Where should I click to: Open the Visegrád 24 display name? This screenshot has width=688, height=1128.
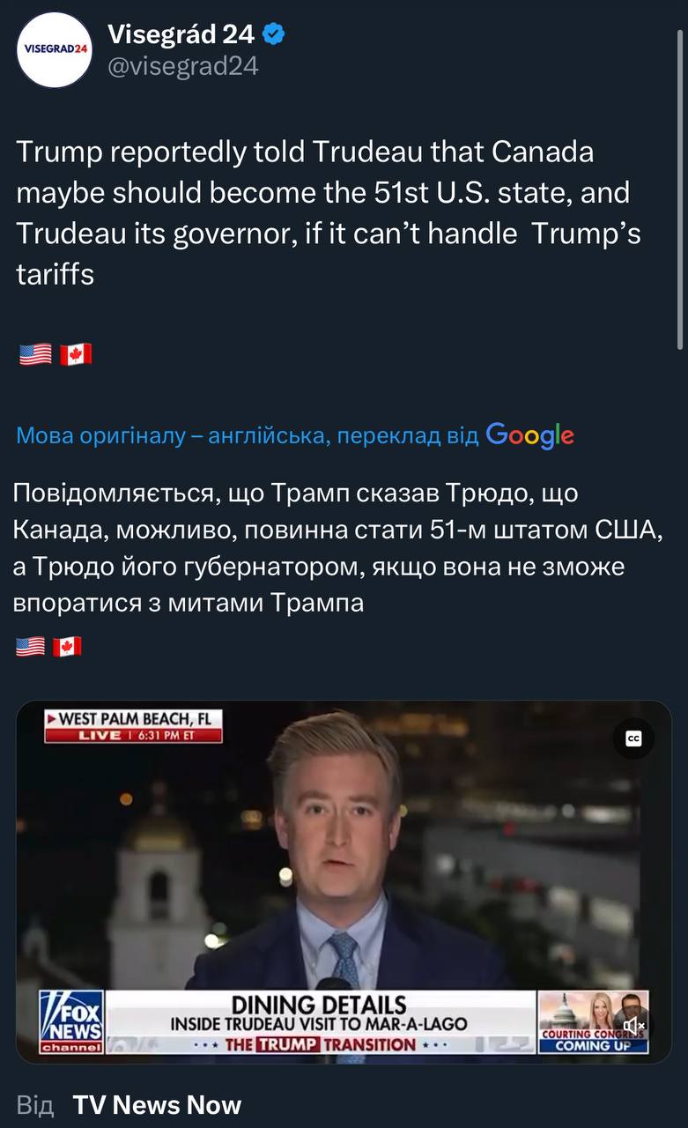point(181,34)
